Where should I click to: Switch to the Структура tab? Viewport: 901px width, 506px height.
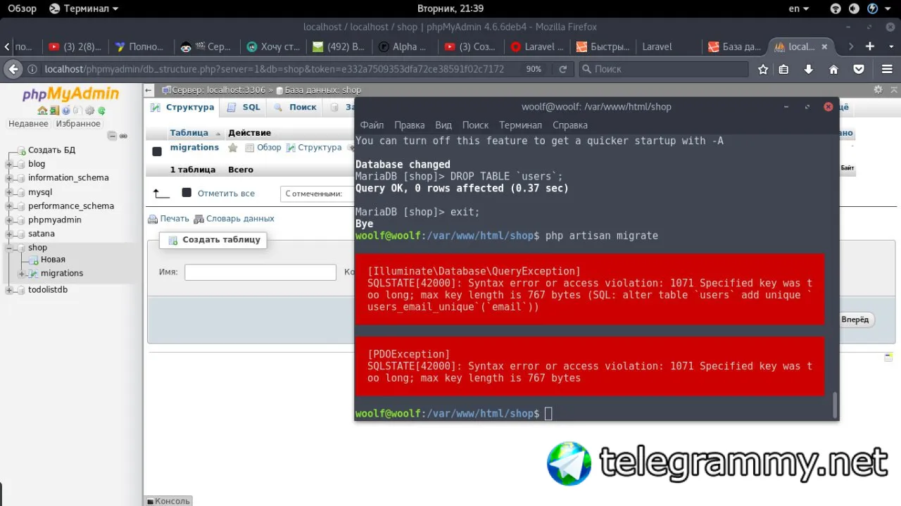click(x=183, y=108)
